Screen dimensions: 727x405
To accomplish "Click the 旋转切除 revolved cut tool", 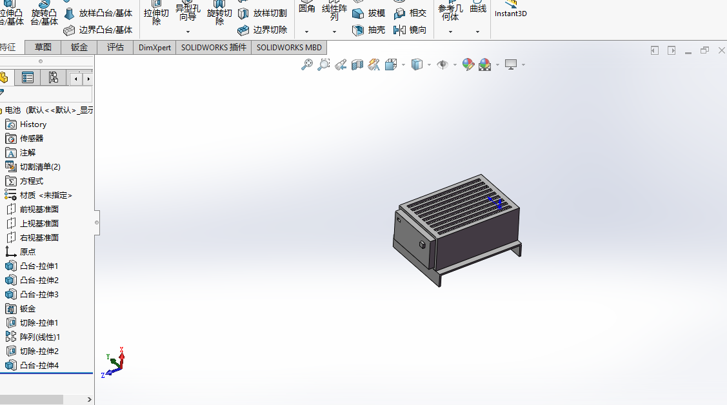I will (x=219, y=13).
